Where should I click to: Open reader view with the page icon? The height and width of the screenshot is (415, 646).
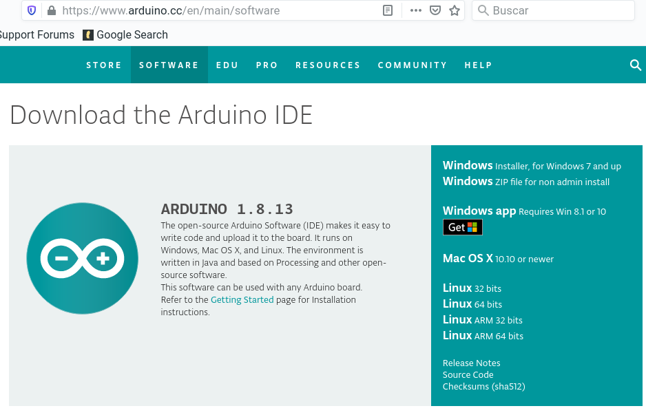tap(387, 10)
